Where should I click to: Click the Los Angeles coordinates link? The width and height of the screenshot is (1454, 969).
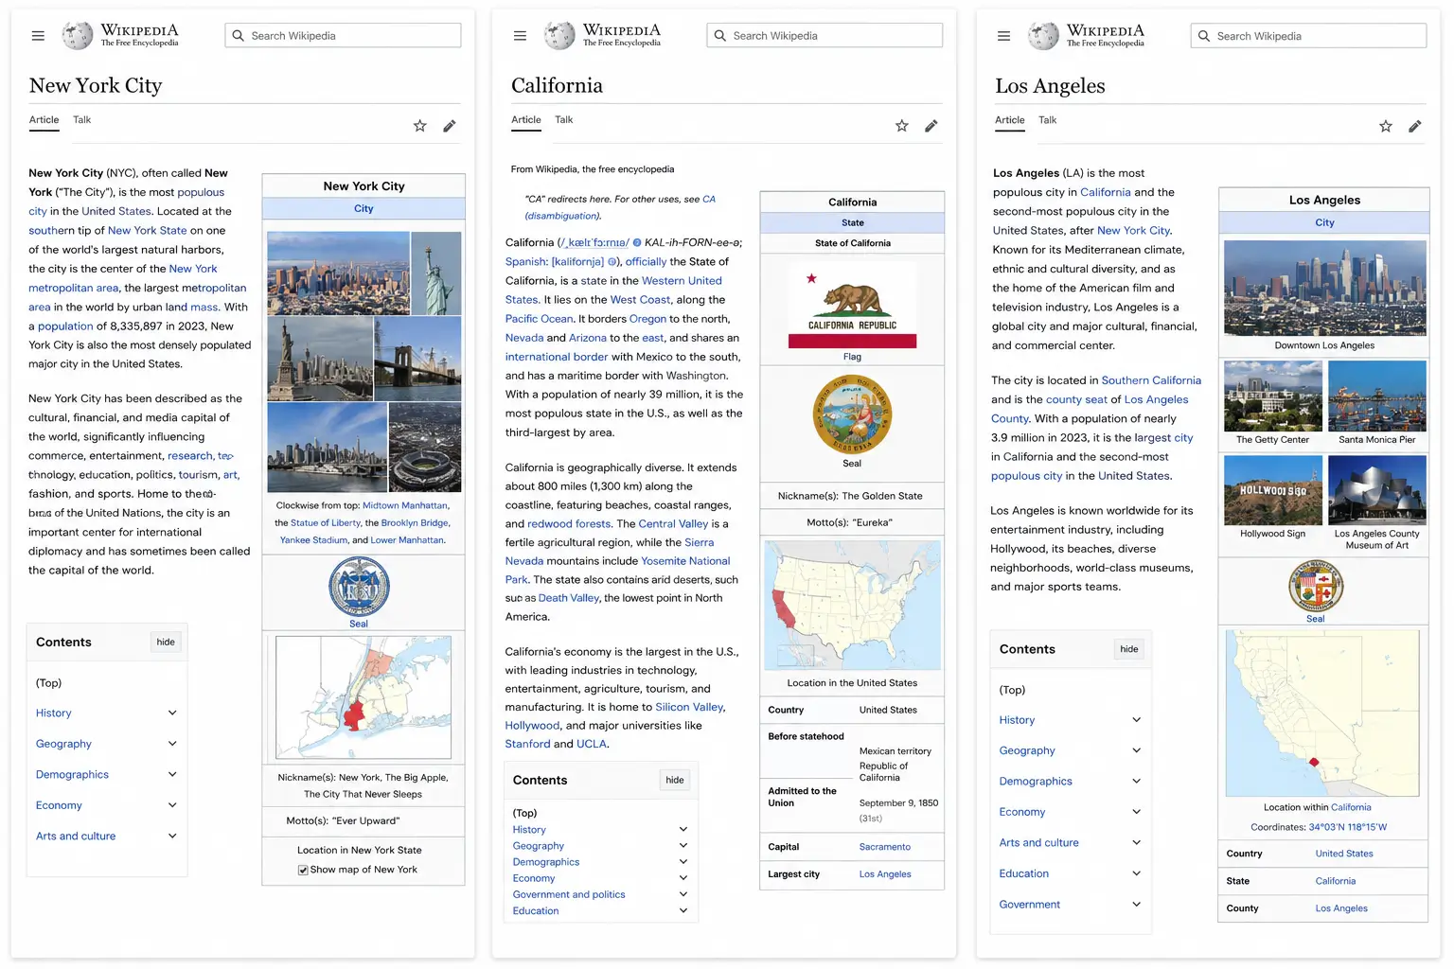coord(1348,827)
